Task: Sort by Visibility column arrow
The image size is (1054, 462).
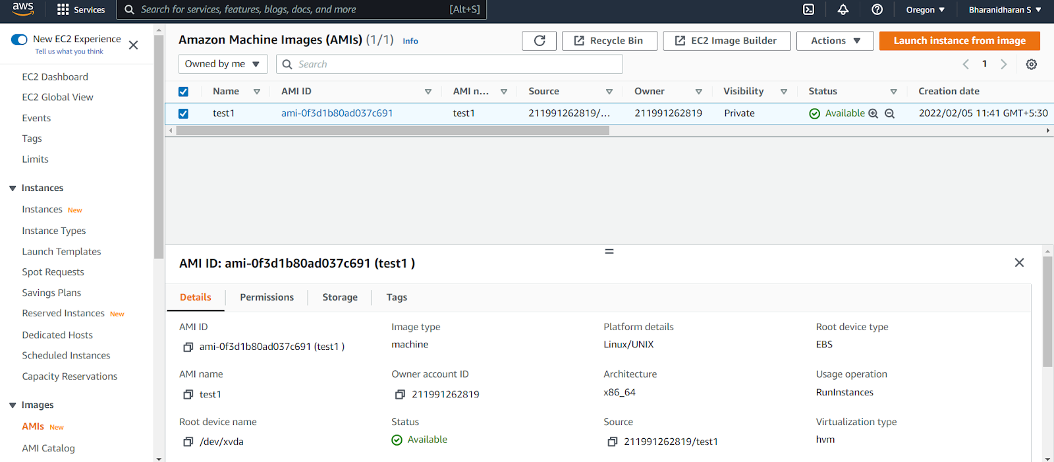Action: (784, 92)
